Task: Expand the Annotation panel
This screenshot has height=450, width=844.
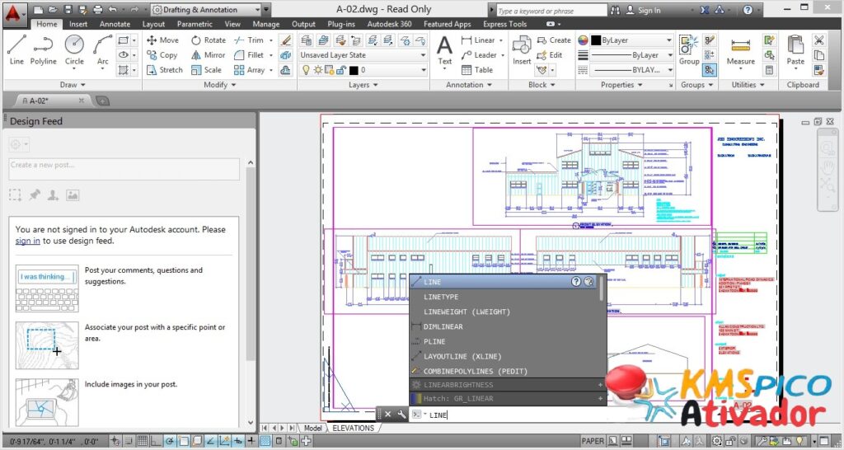Action: [469, 85]
